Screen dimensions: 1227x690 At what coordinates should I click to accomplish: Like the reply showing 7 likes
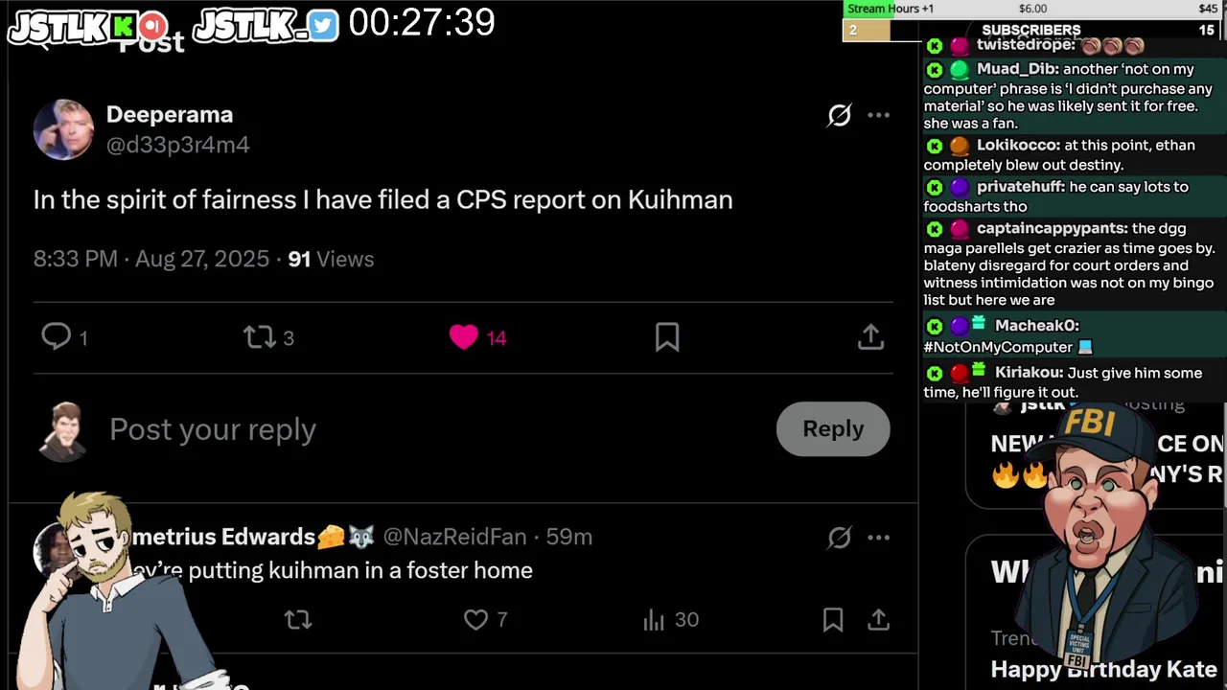(x=475, y=620)
